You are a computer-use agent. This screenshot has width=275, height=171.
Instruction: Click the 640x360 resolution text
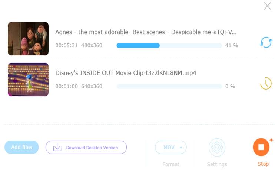tap(92, 86)
